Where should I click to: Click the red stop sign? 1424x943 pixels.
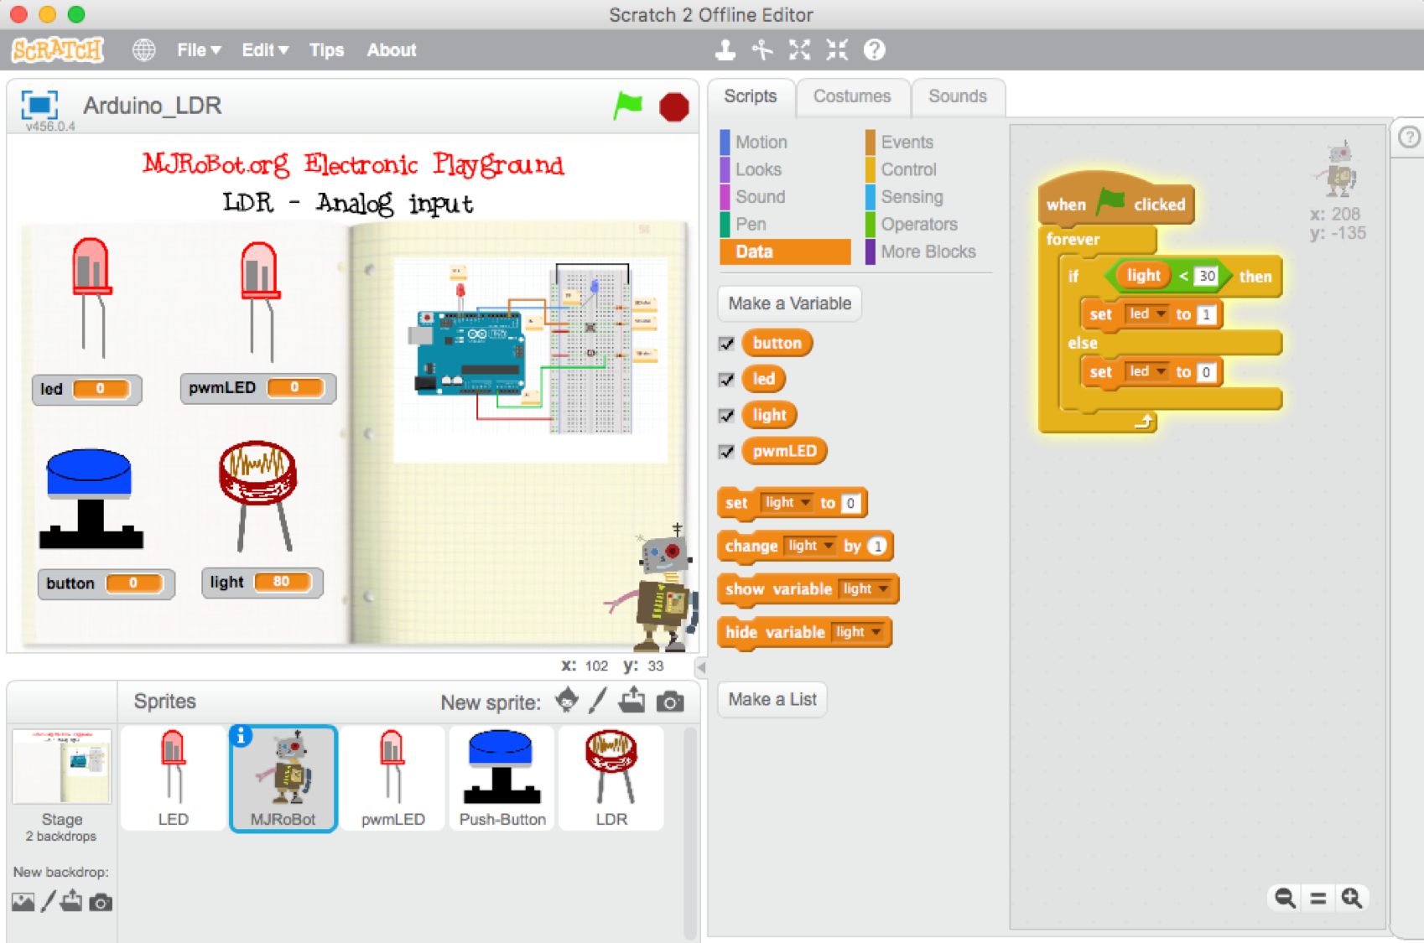click(674, 106)
